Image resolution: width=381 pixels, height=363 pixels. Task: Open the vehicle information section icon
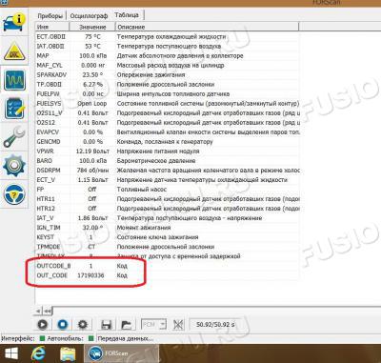(14, 21)
